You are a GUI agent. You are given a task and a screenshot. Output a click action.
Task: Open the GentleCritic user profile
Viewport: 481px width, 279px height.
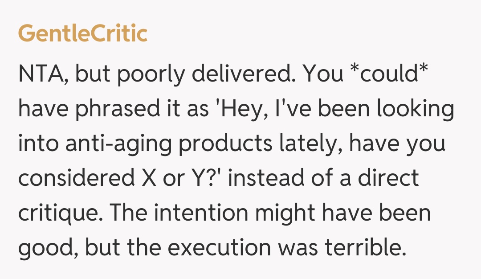[x=83, y=33]
